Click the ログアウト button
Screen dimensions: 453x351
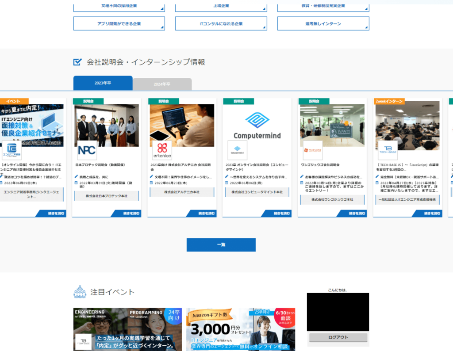pos(338,337)
